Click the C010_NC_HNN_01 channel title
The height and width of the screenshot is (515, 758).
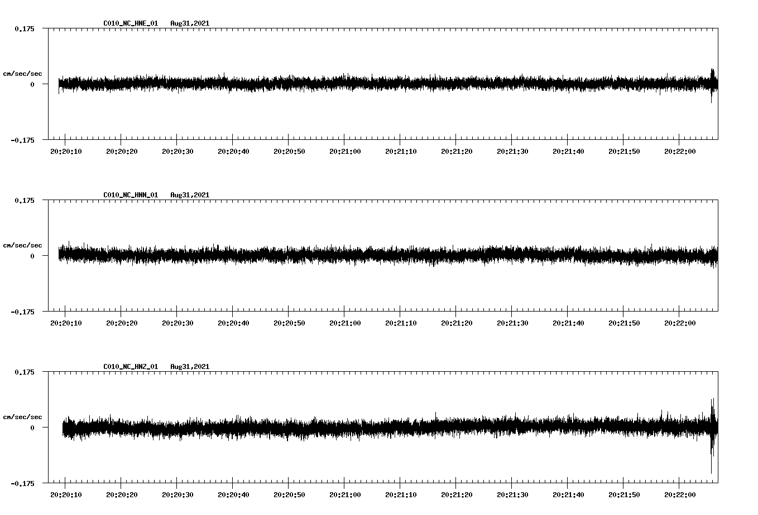coord(131,195)
